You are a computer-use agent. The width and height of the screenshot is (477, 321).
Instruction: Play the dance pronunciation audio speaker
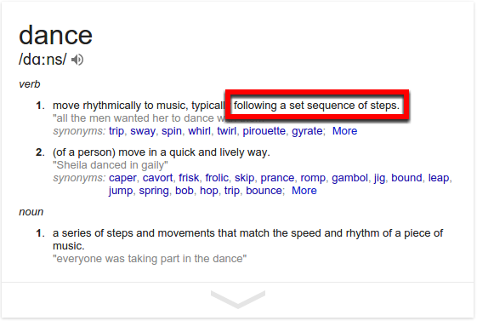point(77,60)
